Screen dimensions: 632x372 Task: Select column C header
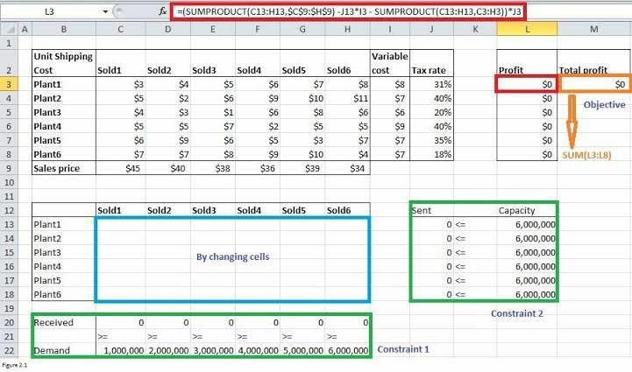(120, 30)
